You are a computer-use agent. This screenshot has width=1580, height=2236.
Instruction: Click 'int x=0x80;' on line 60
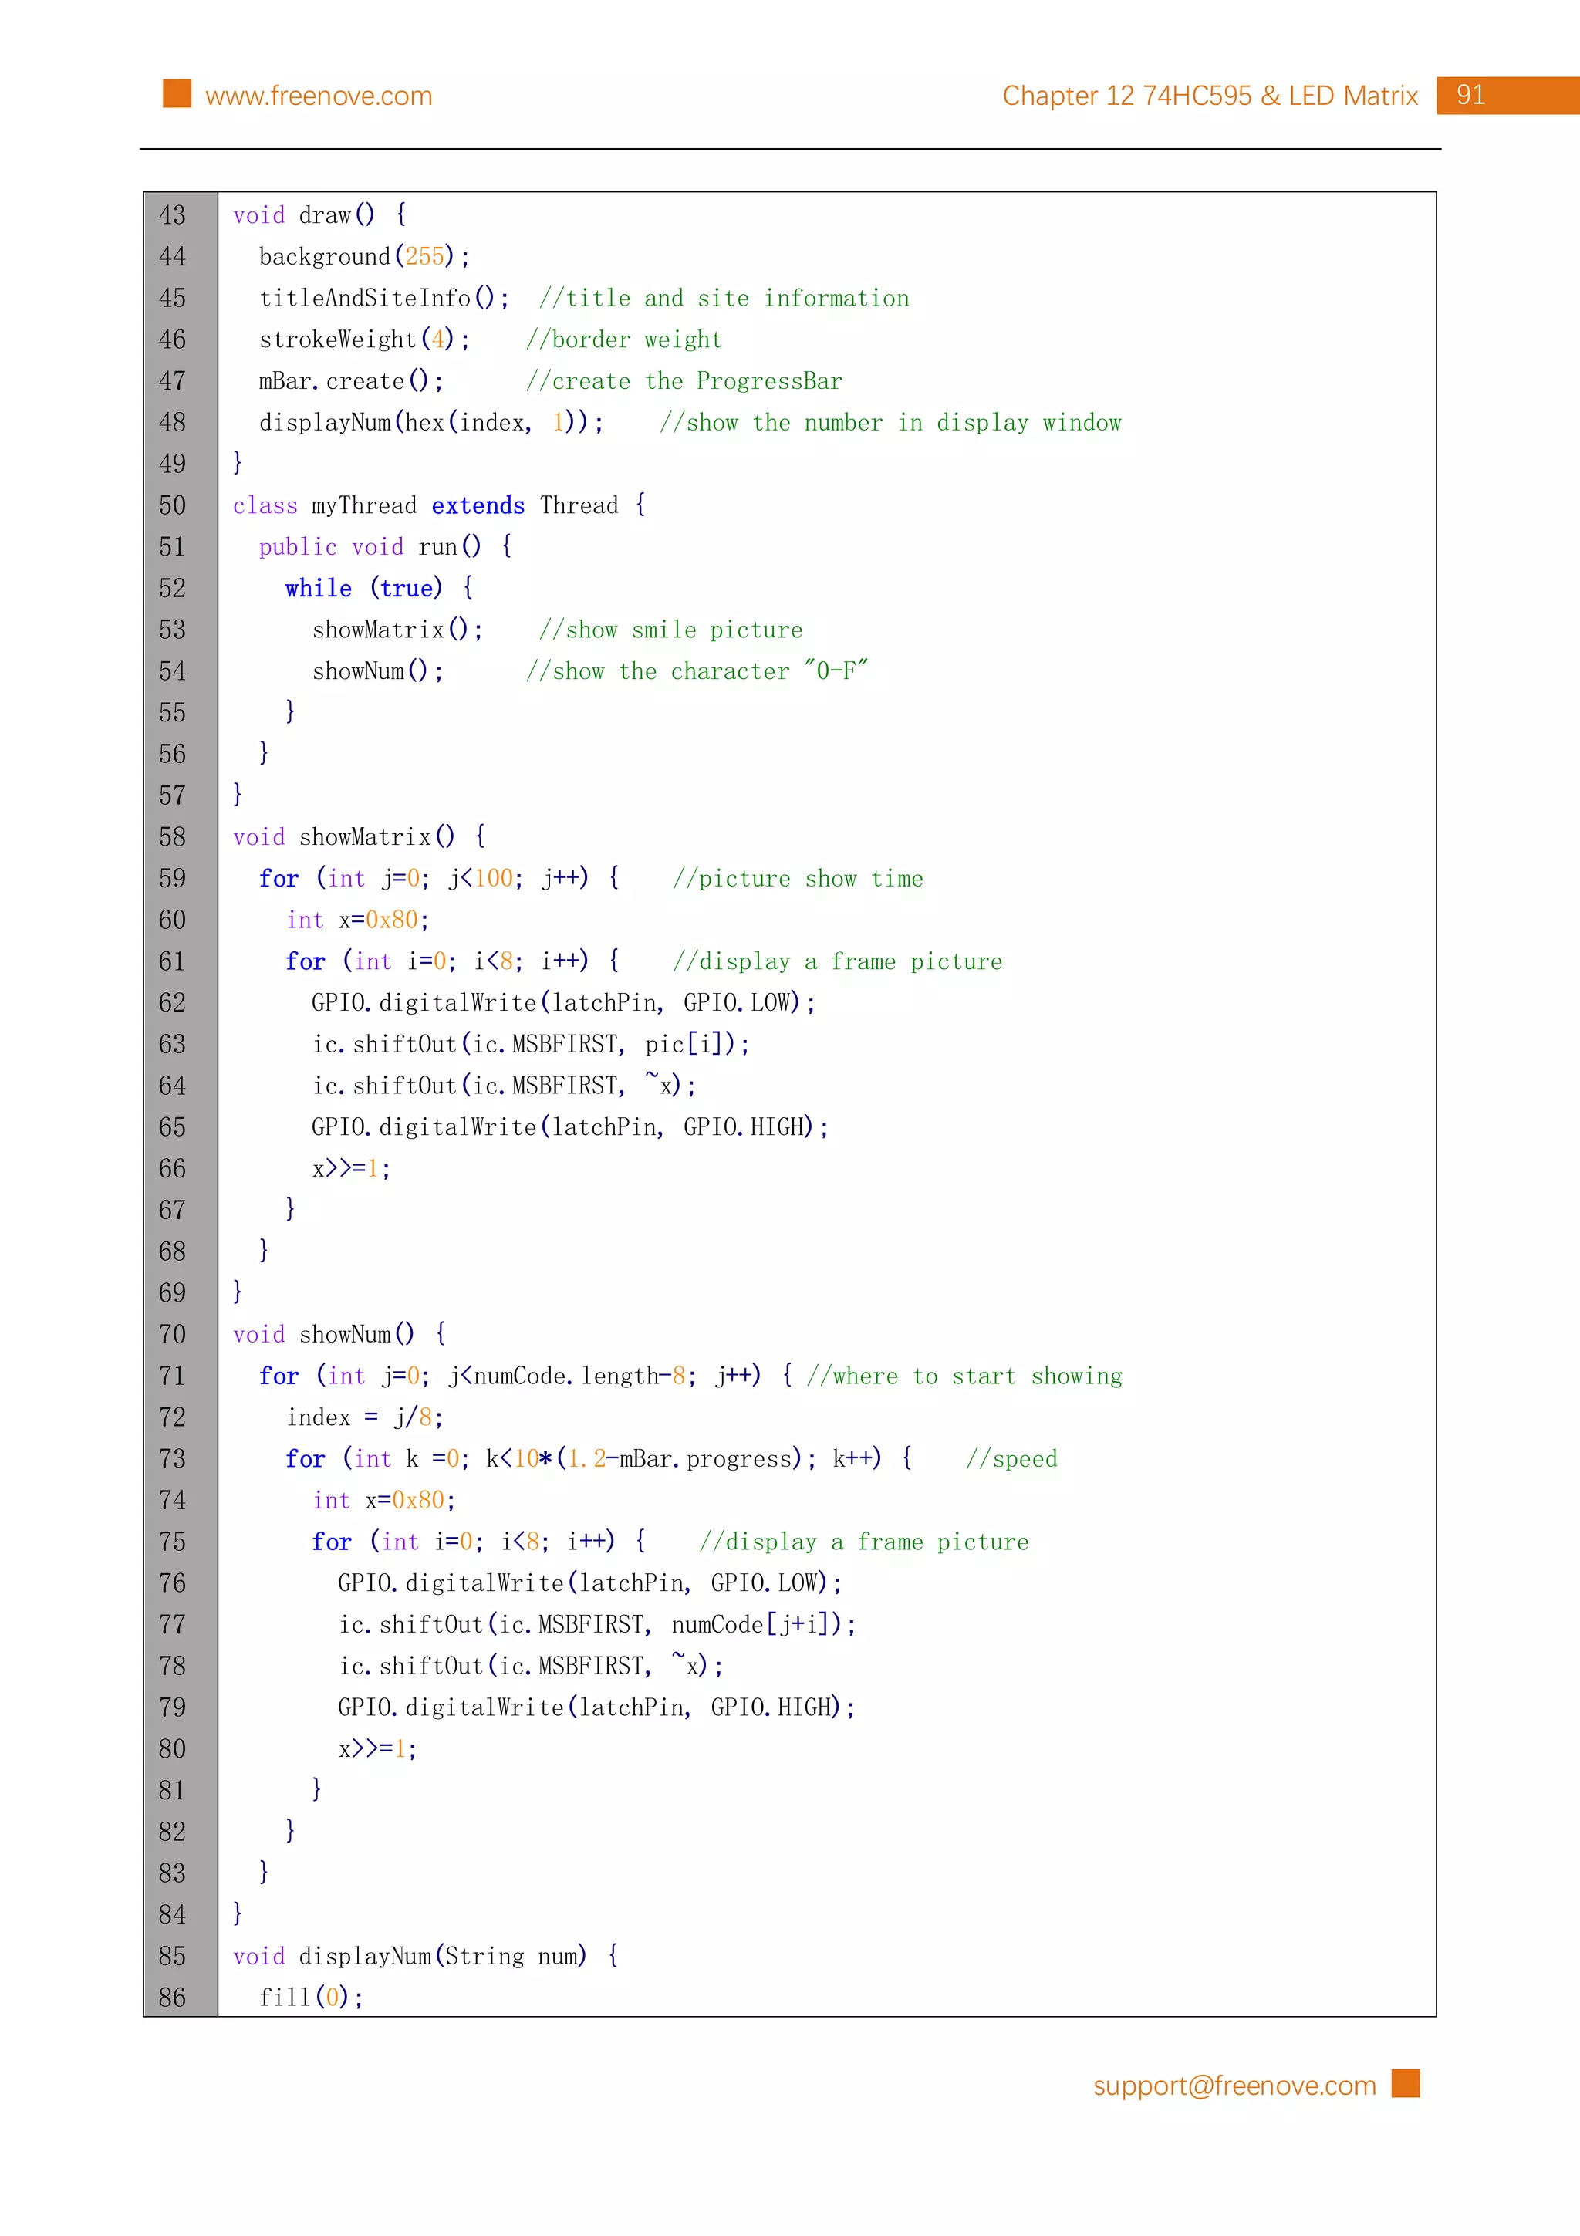tap(357, 920)
